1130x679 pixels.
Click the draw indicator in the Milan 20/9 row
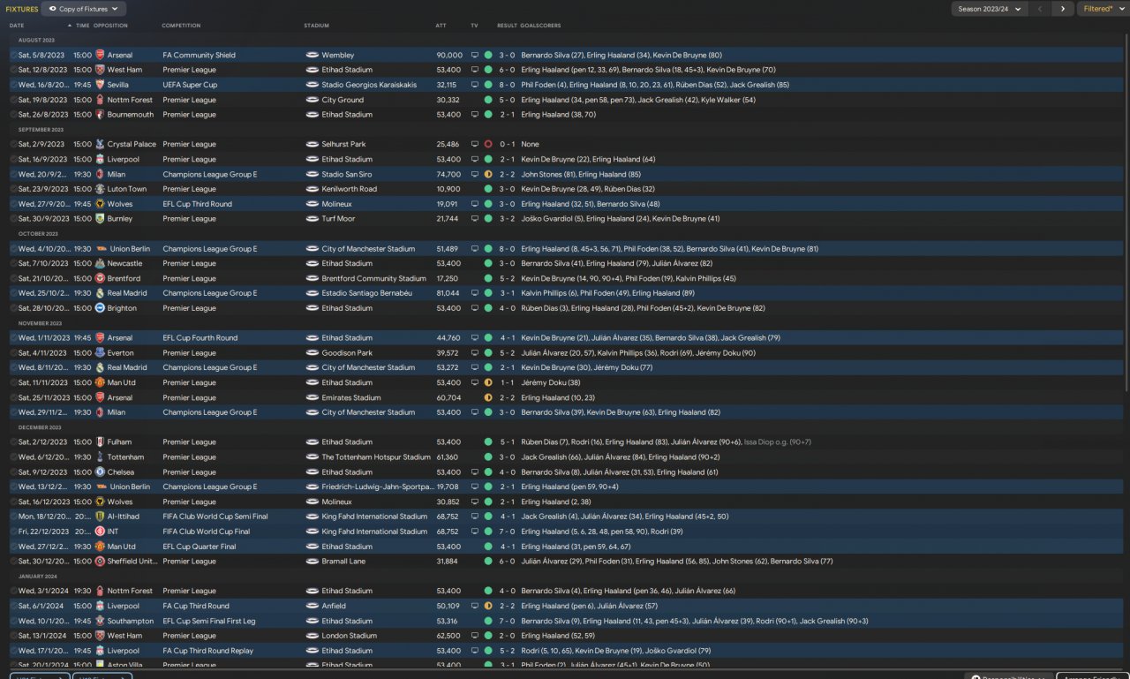488,174
